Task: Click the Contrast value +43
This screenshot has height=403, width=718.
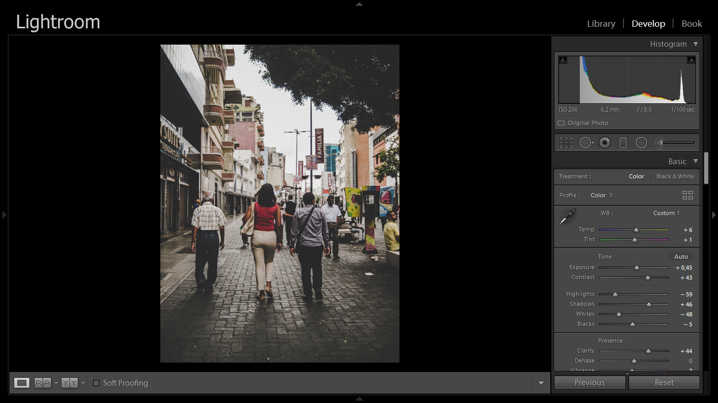Action: pos(686,278)
